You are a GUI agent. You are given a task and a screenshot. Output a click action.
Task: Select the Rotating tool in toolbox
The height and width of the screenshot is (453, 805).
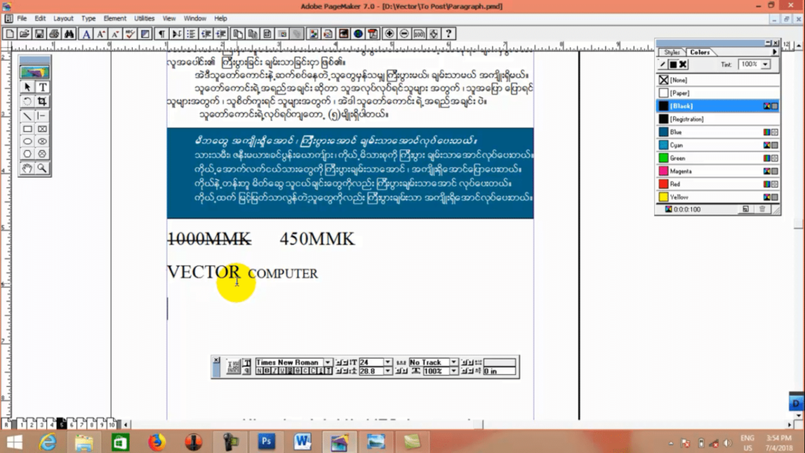point(28,101)
